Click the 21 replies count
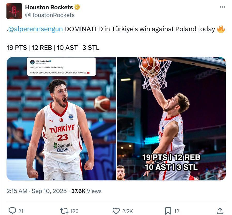Viewport: 232px width, 215px height. coord(21,211)
